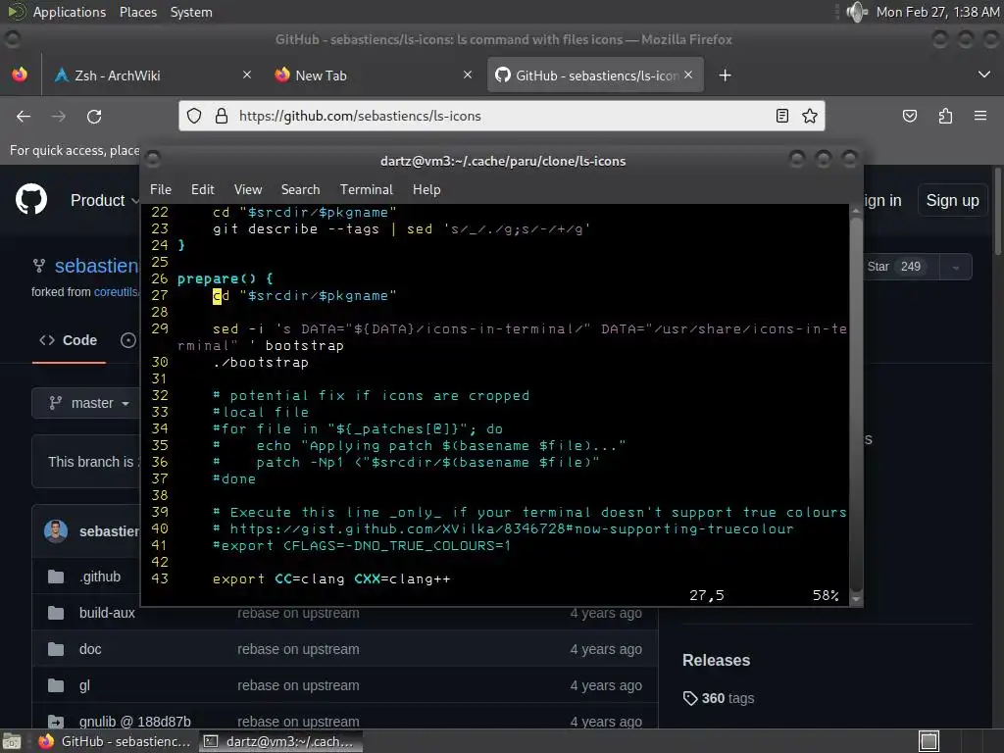The image size is (1004, 753).
Task: Open the terminal File menu
Action: click(161, 189)
